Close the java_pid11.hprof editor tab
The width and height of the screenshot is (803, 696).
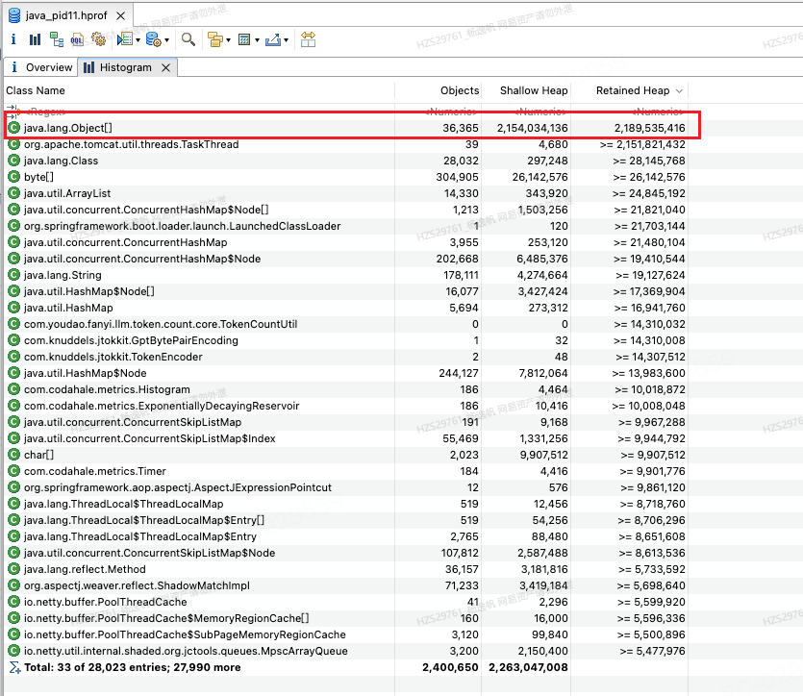121,16
